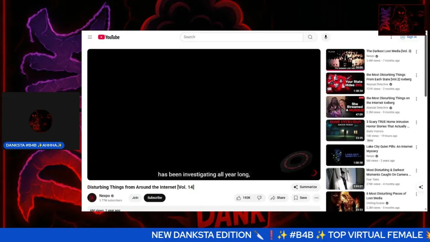Open menu for The Darkest Lost Media video
This screenshot has width=430, height=242.
(416, 52)
